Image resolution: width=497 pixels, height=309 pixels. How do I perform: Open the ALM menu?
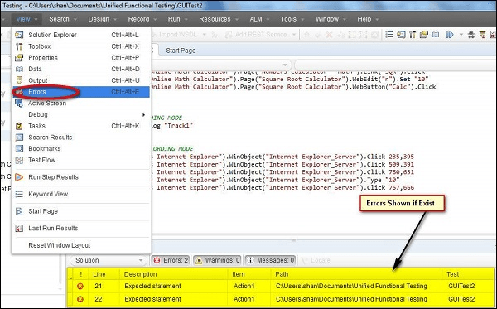[259, 19]
